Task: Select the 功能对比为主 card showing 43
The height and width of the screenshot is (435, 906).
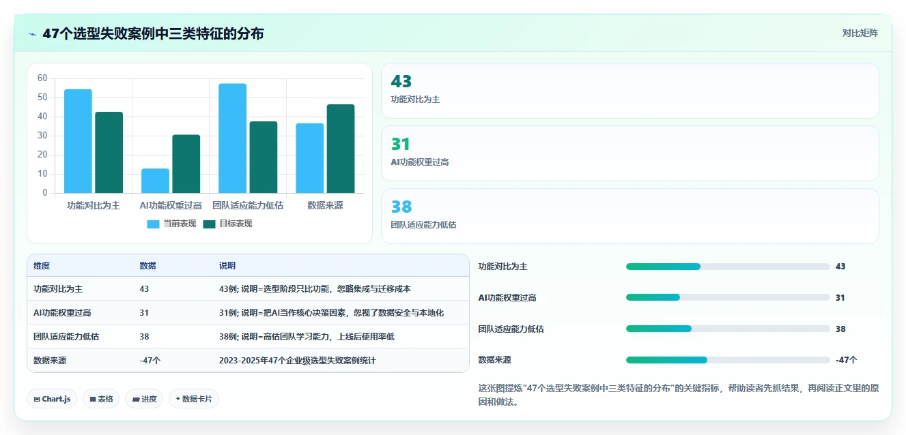Action: [629, 91]
